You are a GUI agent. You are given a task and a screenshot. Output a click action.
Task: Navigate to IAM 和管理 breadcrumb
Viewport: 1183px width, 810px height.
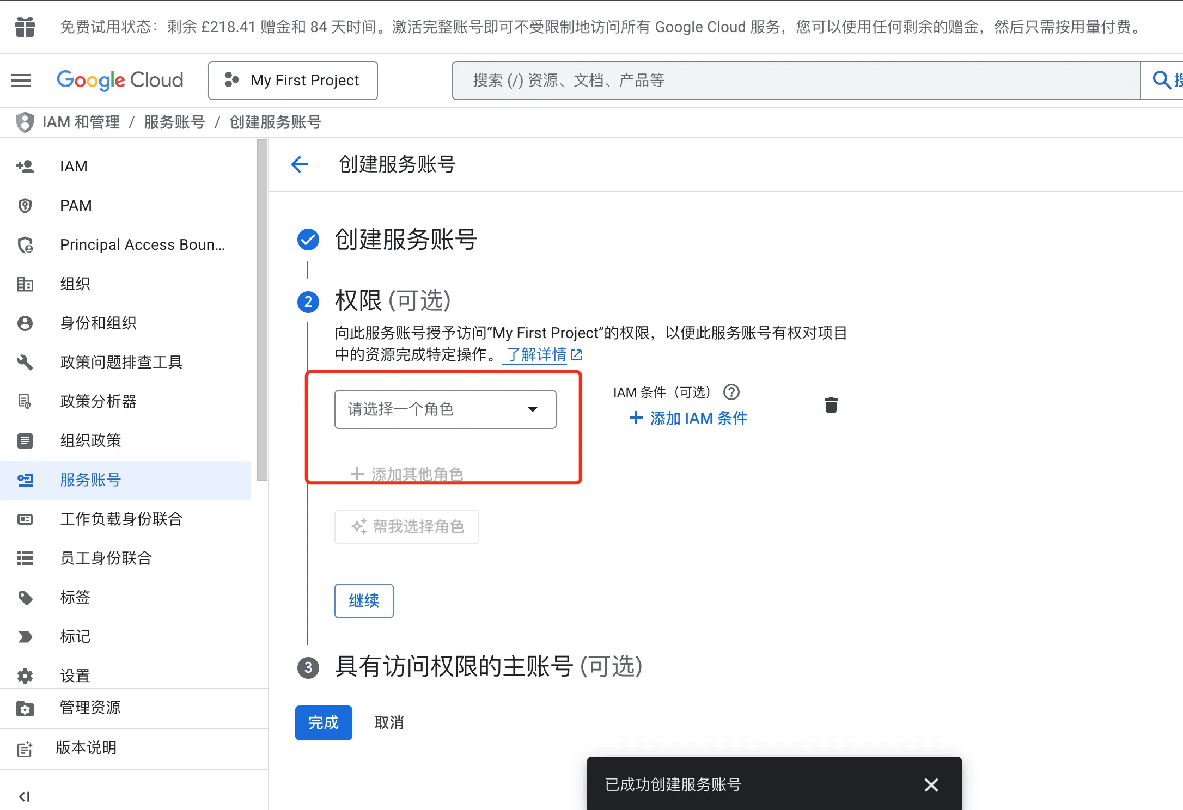[x=81, y=122]
